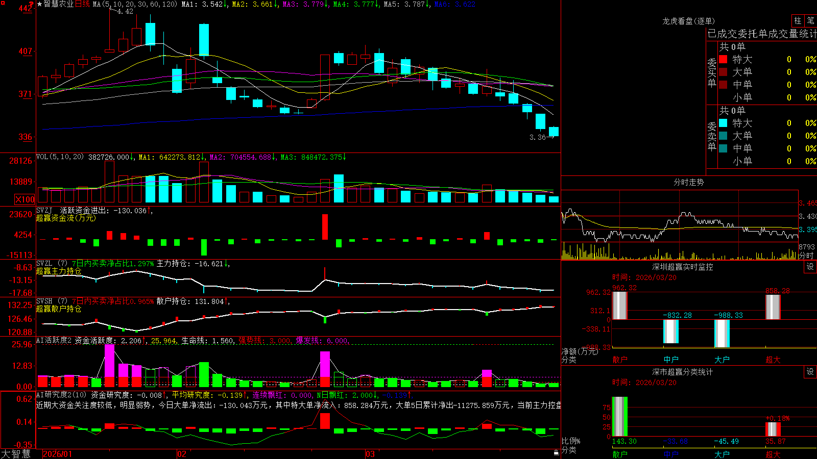
Task: Click the MA1: 3.542 value on price chart
Action: click(204, 4)
